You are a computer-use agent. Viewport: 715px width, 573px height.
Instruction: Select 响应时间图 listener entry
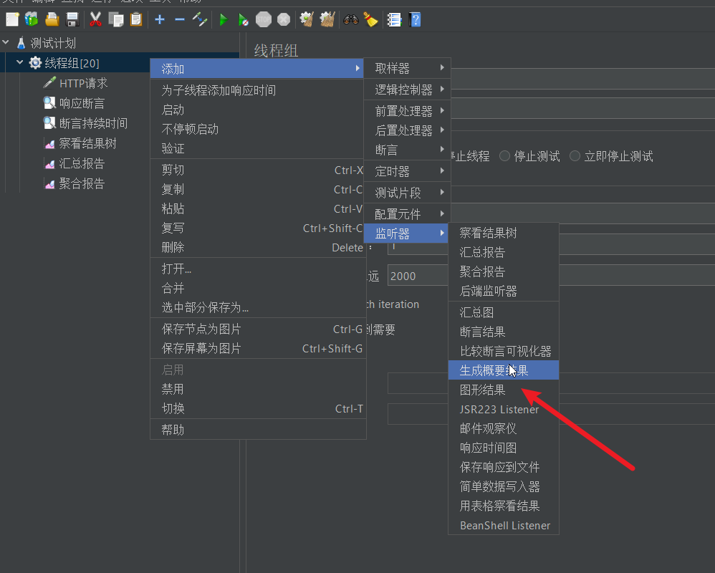tap(504, 448)
